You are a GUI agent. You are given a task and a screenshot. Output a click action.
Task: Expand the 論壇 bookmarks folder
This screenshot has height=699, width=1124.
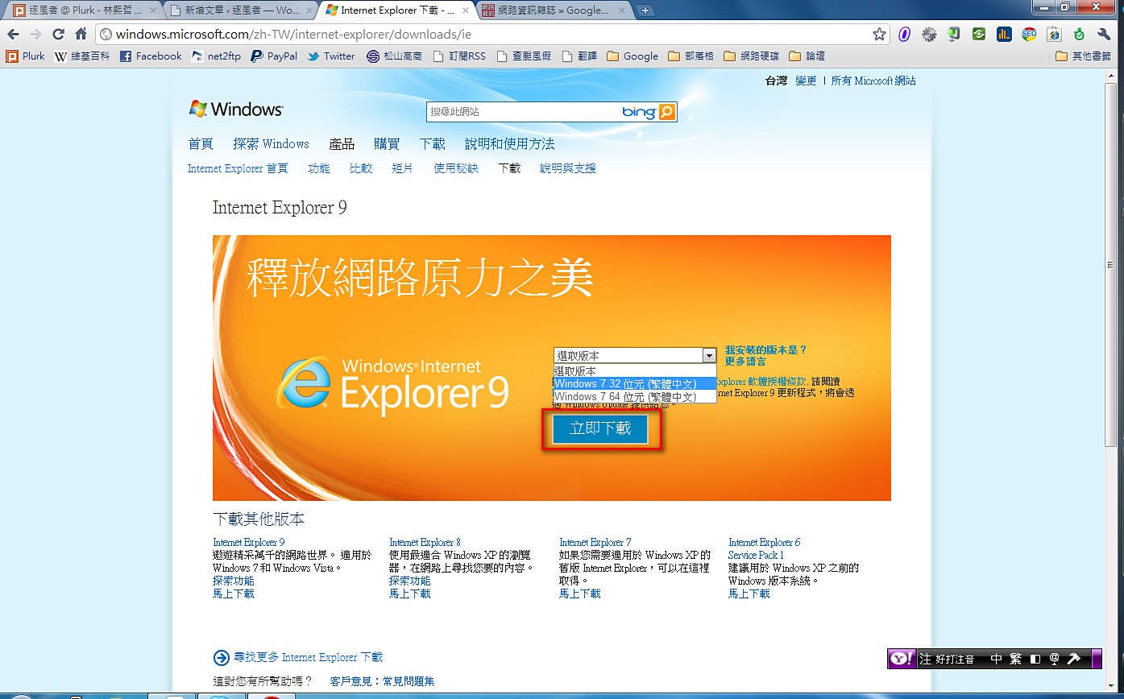point(807,56)
